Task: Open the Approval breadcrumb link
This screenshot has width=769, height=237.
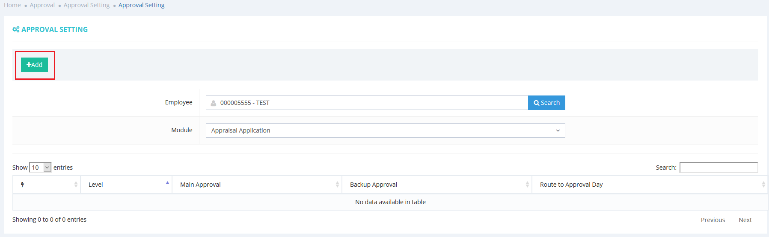Action: coord(42,5)
